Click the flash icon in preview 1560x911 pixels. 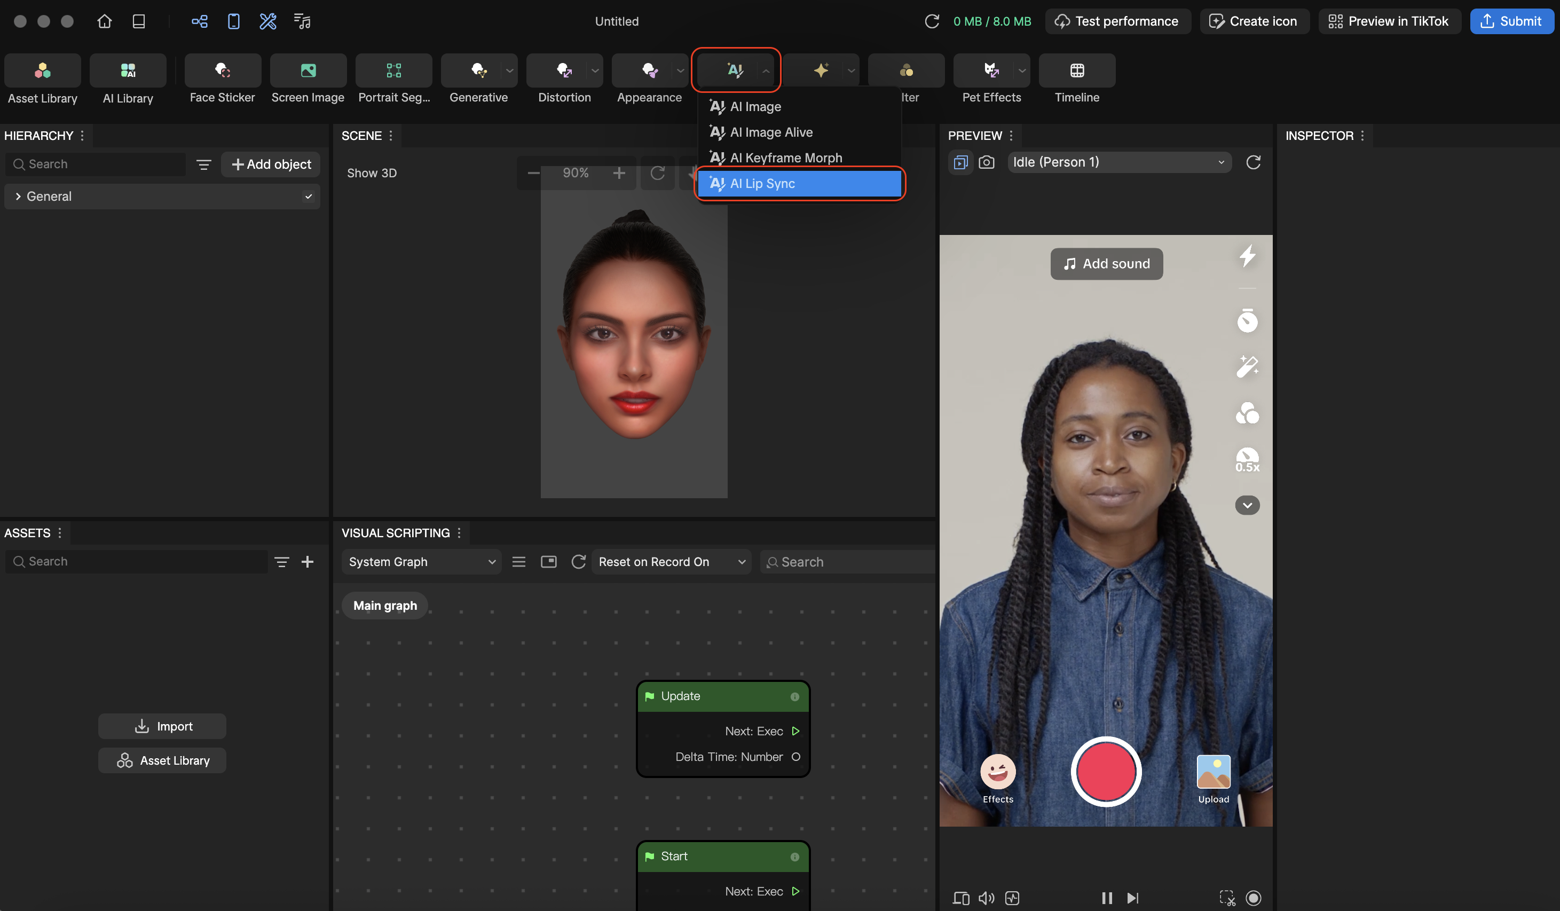[1247, 256]
